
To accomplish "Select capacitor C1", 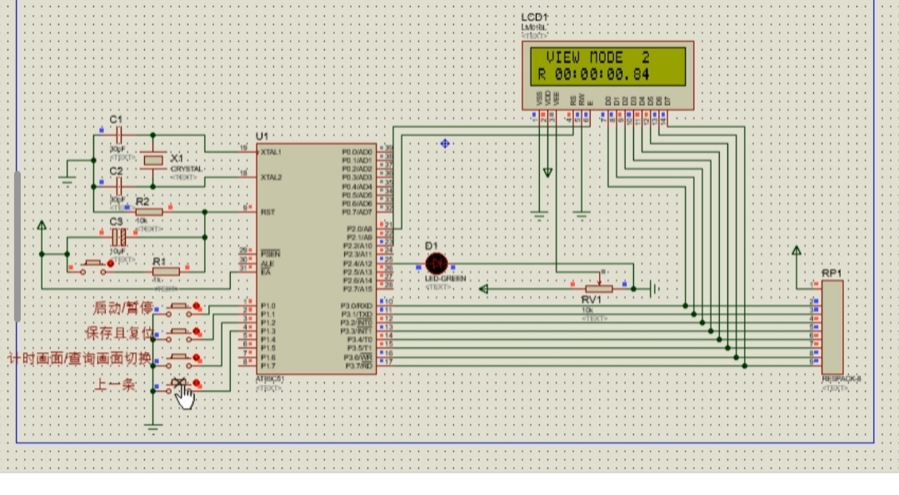I will 118,136.
